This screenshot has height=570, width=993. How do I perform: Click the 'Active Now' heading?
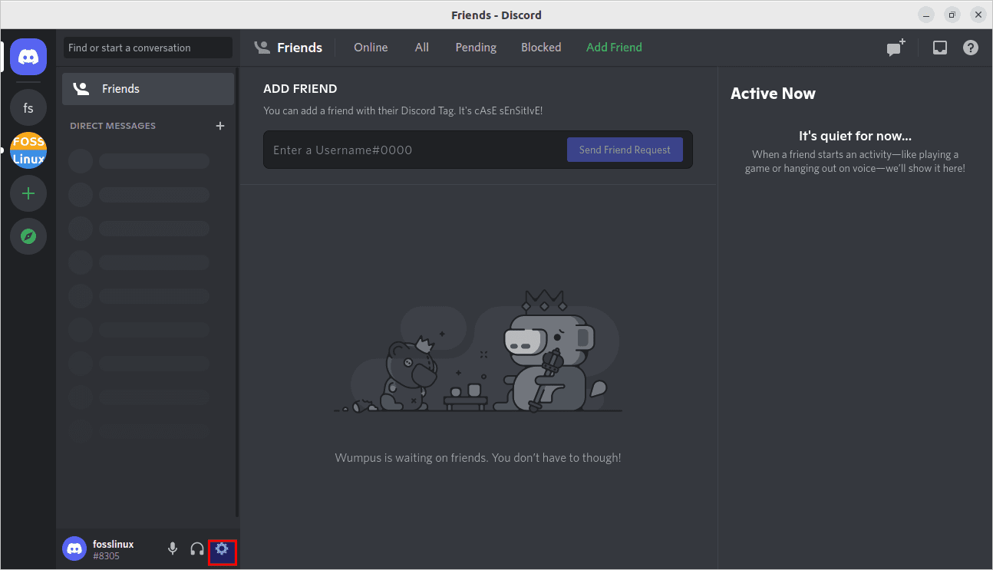click(x=773, y=94)
